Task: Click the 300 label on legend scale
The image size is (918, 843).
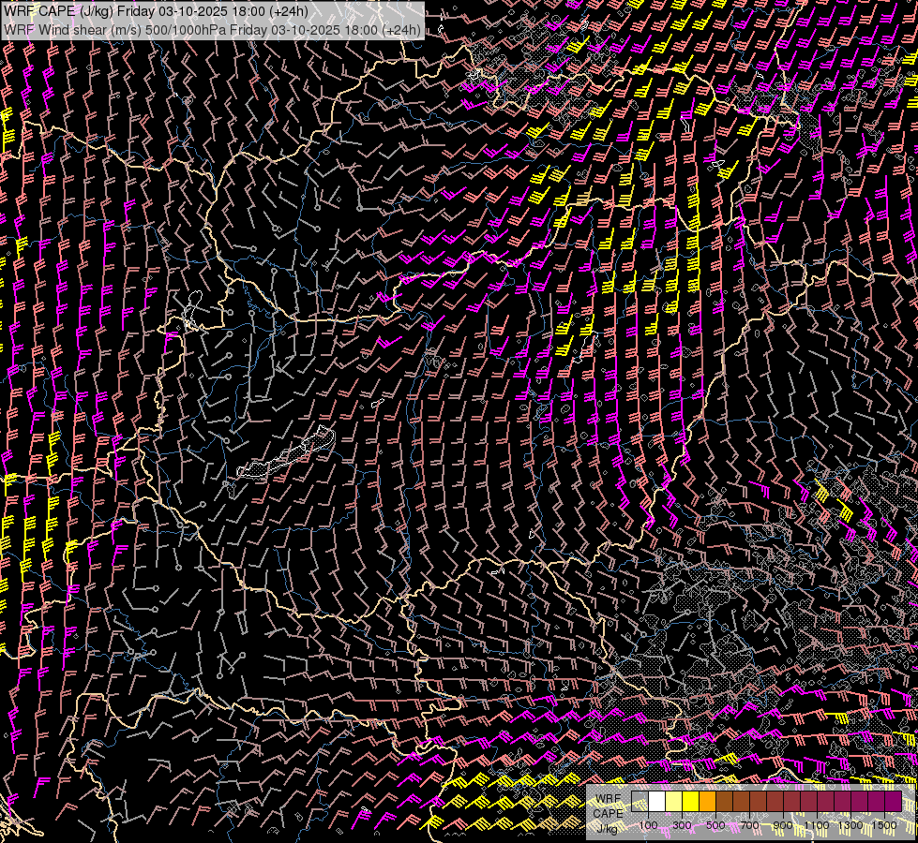Action: 683,825
